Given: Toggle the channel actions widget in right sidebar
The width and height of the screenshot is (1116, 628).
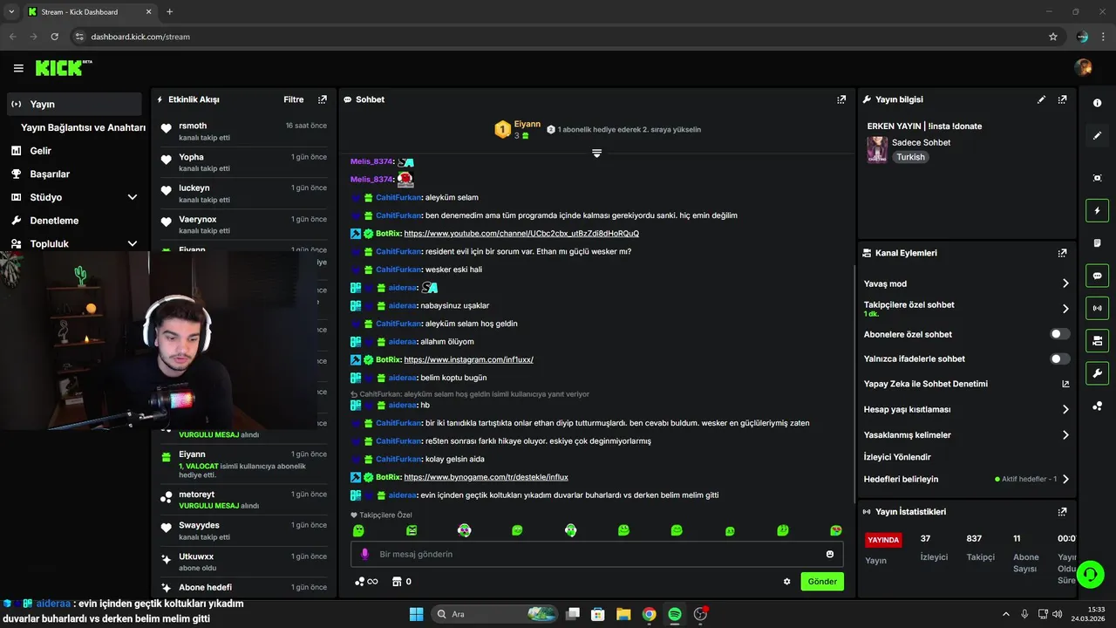Looking at the screenshot, I should [1097, 340].
